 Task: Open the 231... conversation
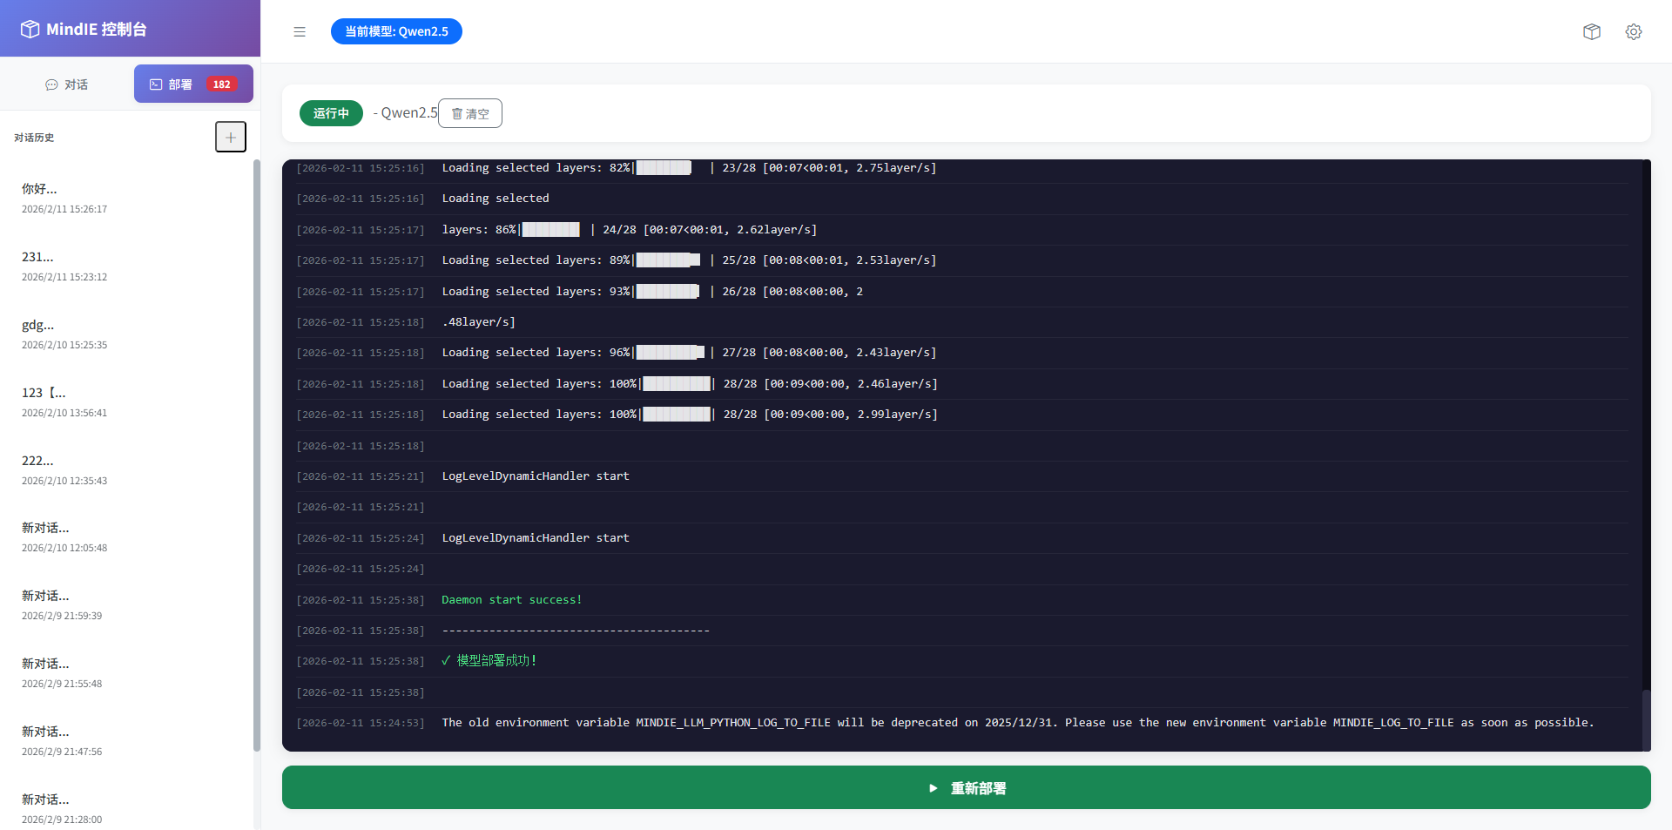click(x=126, y=266)
